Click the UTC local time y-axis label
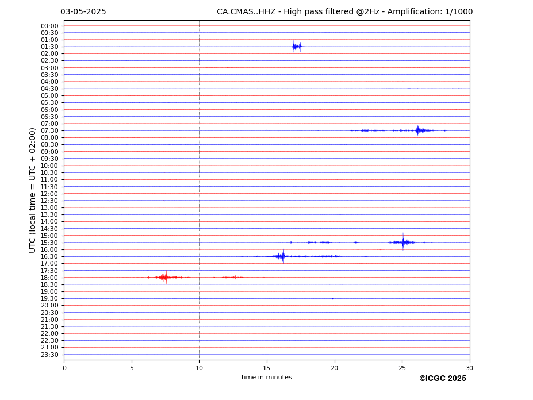This screenshot has height=400, width=533. click(32, 190)
